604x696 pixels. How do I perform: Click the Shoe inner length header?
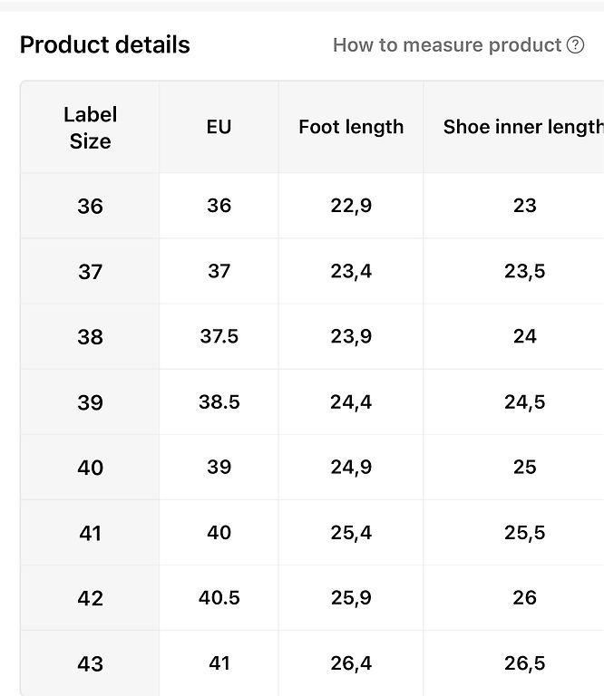(x=522, y=128)
